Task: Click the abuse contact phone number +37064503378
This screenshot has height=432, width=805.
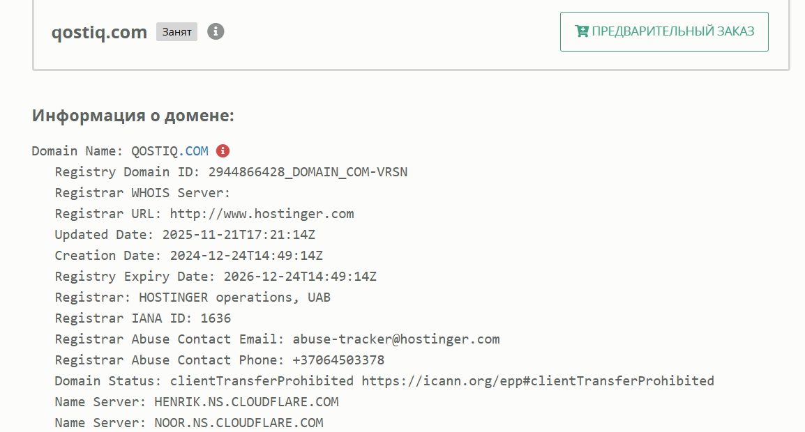Action: pos(338,360)
